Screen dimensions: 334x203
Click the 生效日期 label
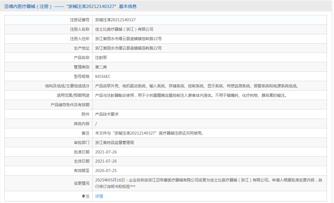click(x=82, y=161)
